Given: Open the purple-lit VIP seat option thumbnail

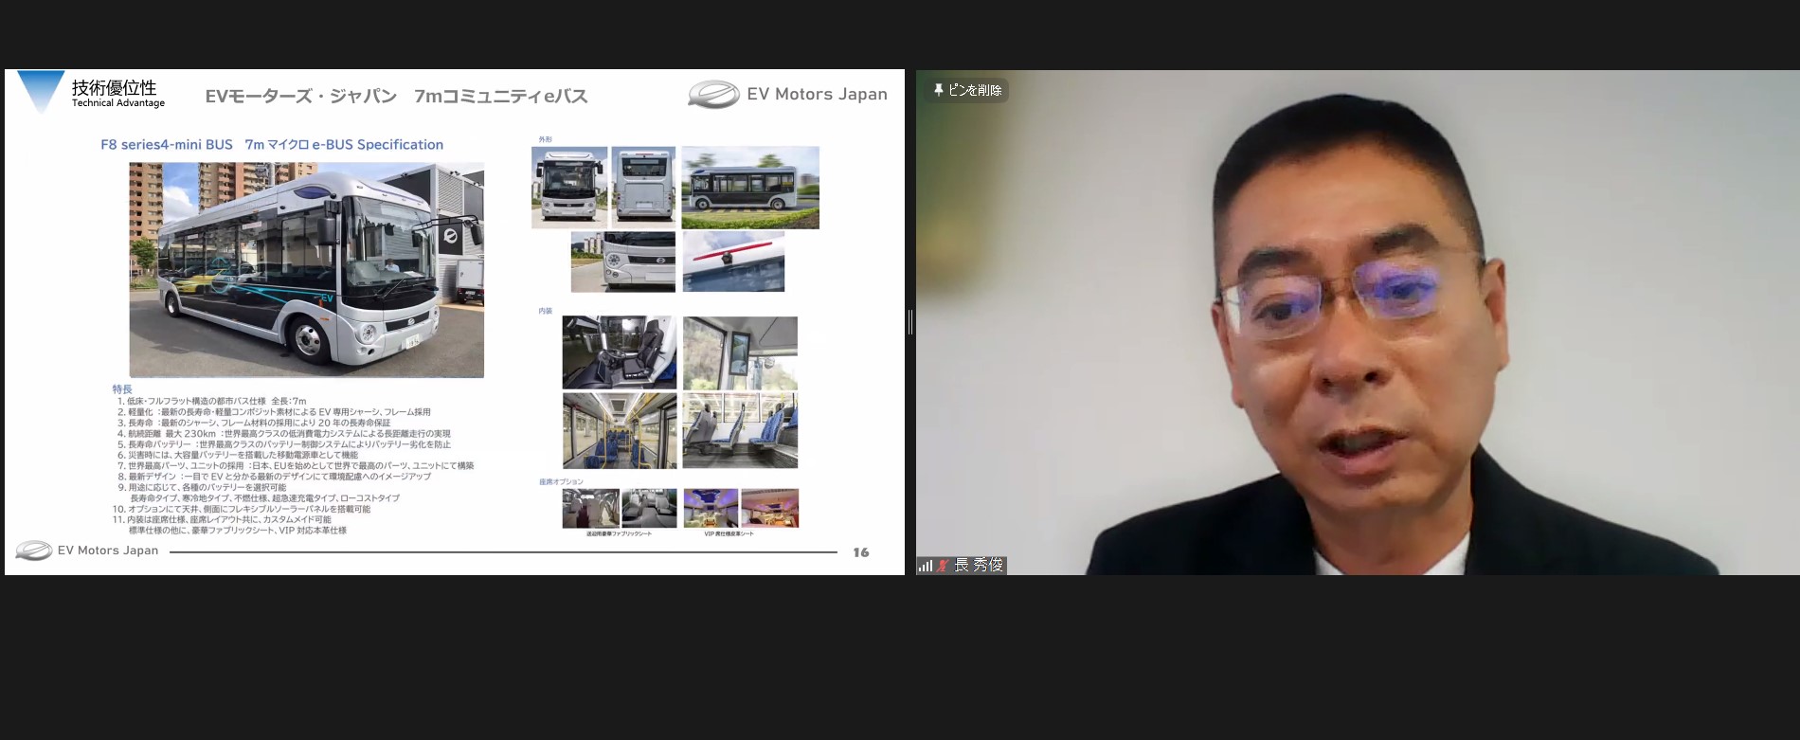Looking at the screenshot, I should (x=711, y=508).
